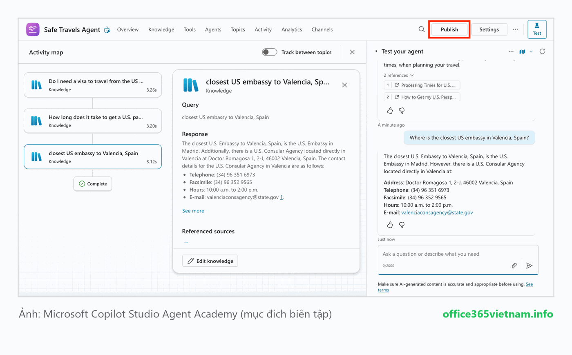Click the small icon beside the Safe Travels Agent name

[x=107, y=30]
